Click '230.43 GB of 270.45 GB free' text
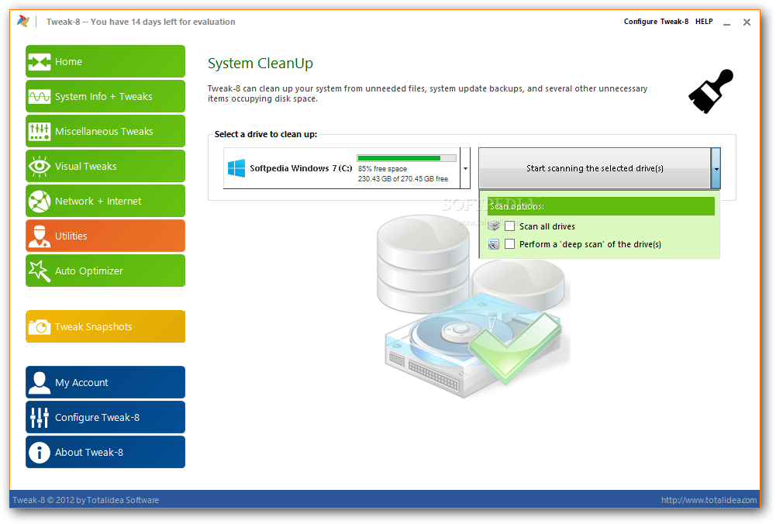 pyautogui.click(x=403, y=178)
